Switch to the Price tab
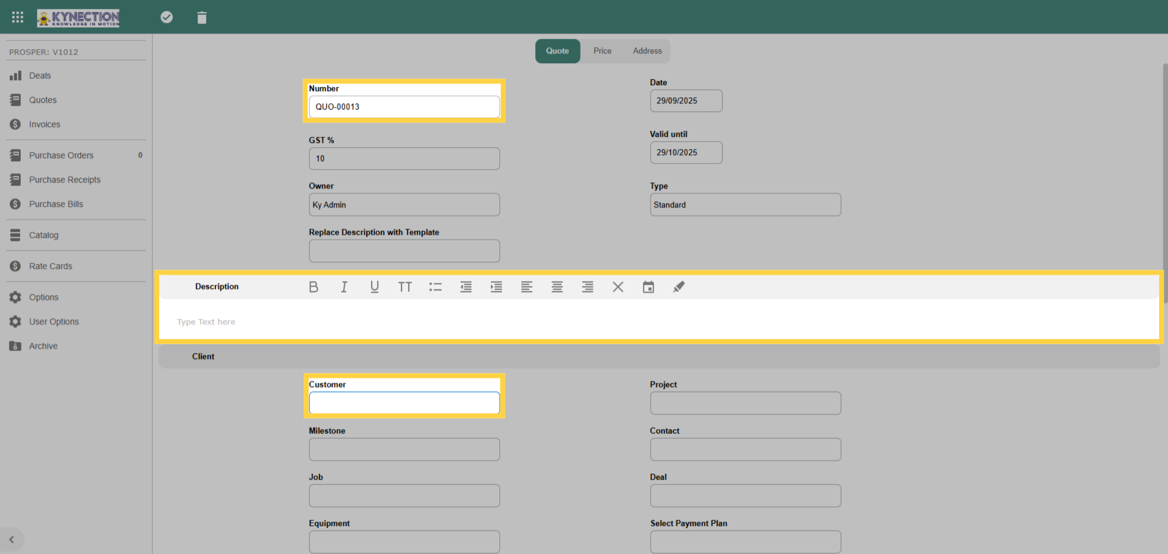The image size is (1168, 554). [x=602, y=51]
